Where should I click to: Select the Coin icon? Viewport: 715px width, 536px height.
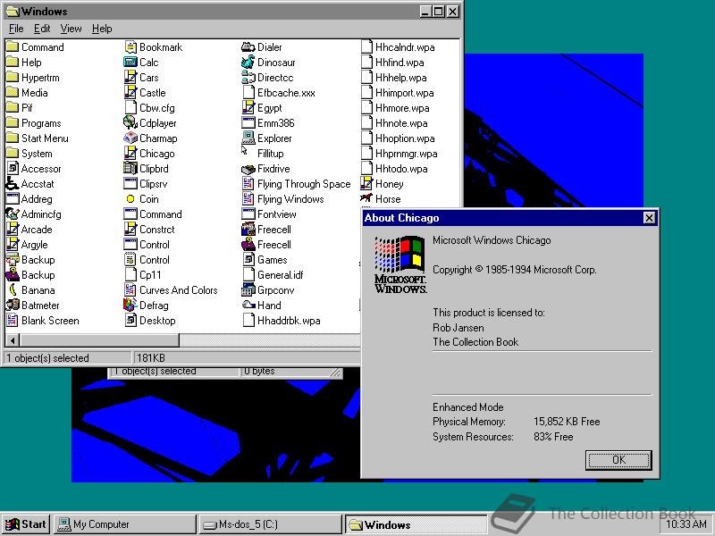(130, 199)
